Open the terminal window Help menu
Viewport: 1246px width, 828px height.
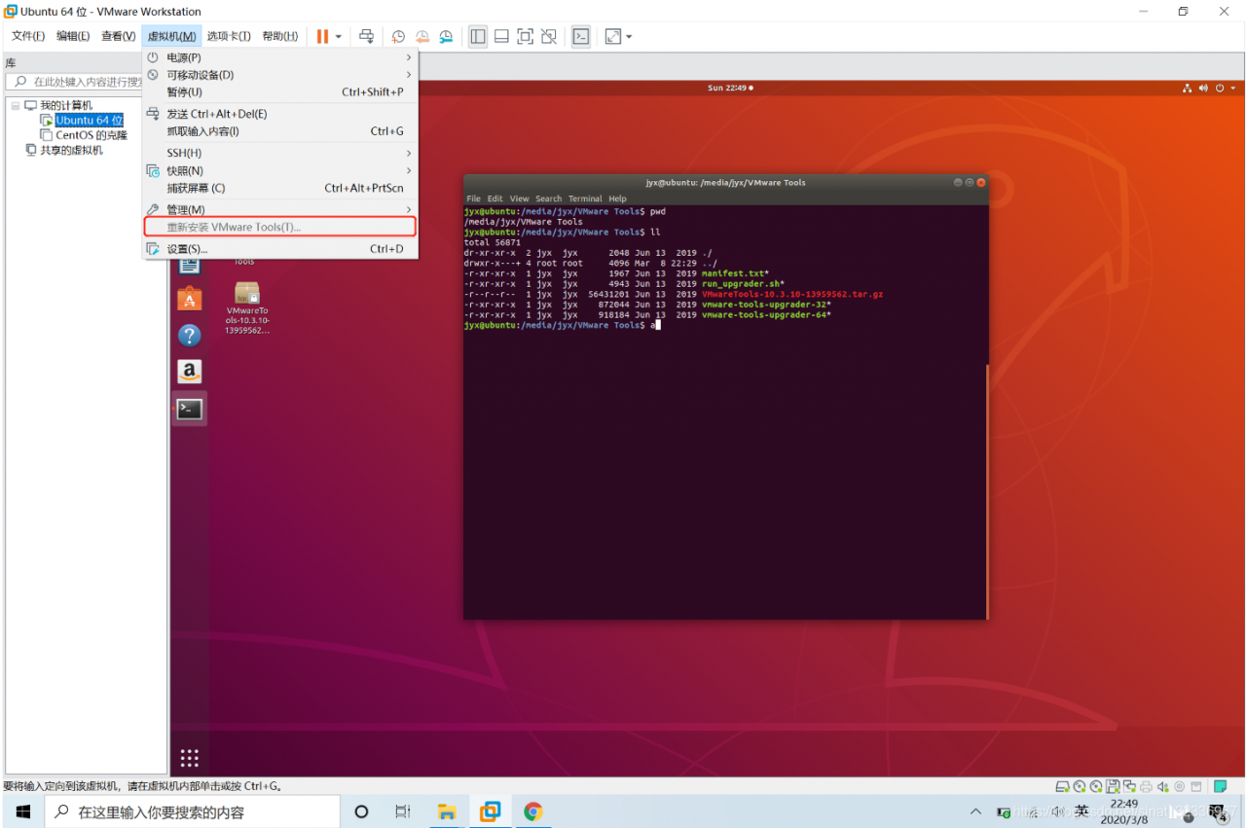tap(618, 198)
